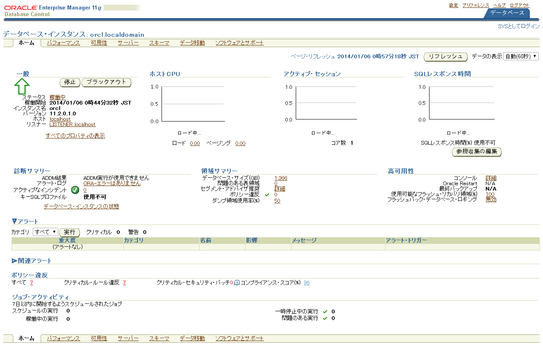Click the (アラートなし) table cell

tap(68, 247)
